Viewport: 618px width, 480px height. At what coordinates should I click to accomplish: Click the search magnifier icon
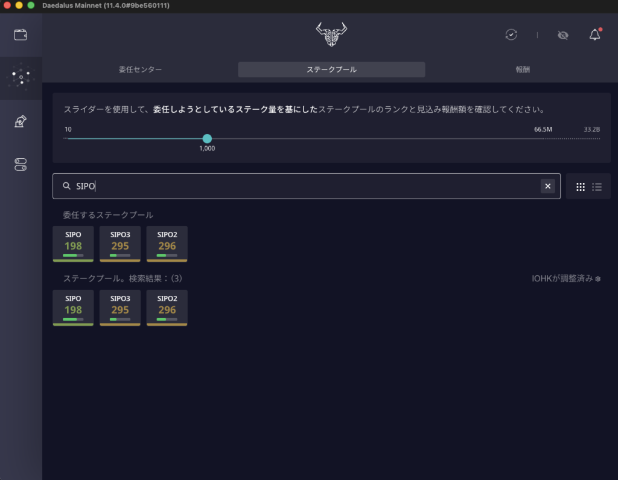point(66,186)
